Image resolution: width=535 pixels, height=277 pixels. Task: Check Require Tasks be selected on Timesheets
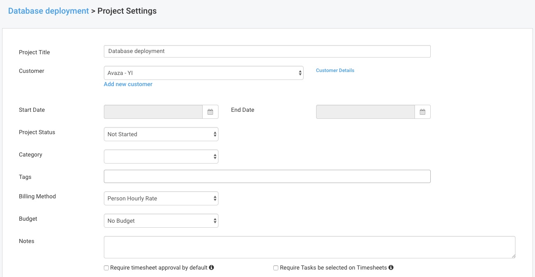click(276, 268)
